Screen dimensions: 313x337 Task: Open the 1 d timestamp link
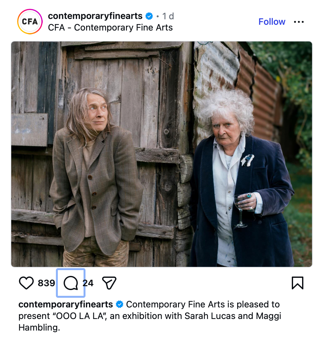168,16
